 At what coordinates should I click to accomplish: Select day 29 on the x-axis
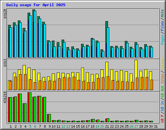(x=146, y=126)
